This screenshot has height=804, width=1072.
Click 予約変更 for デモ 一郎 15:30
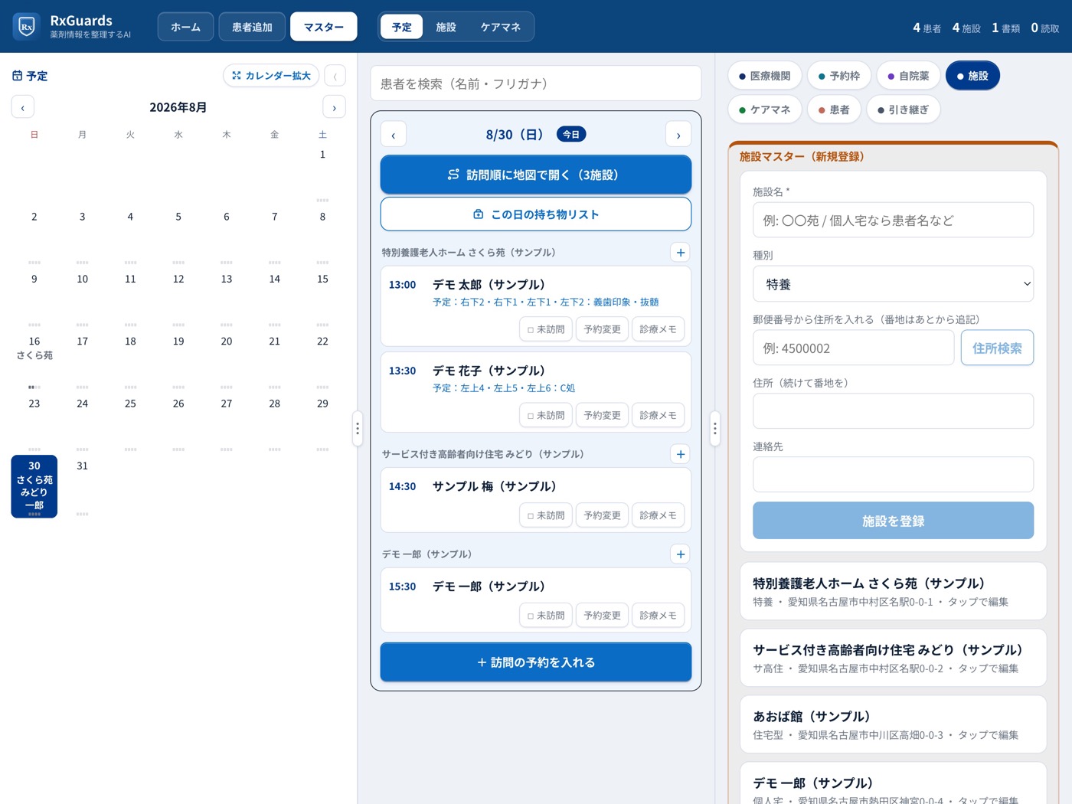(602, 616)
